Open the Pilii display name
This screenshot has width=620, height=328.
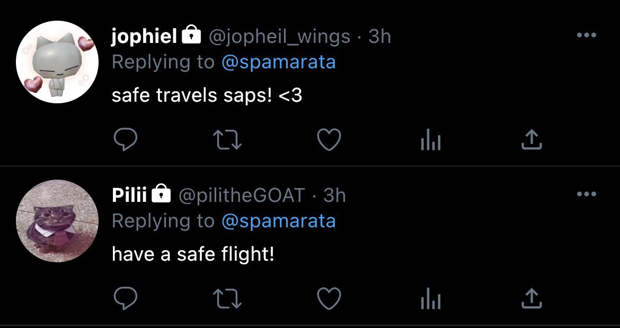click(129, 195)
